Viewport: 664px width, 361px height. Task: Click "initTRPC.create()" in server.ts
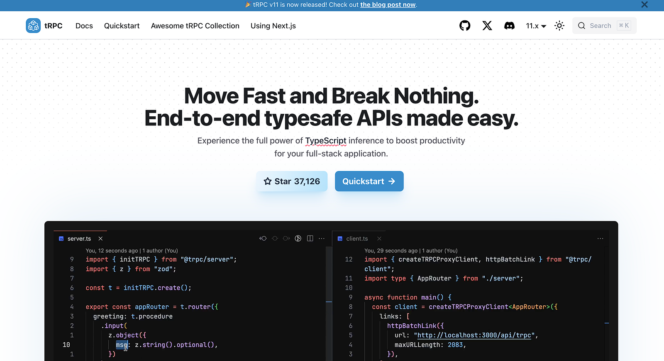157,288
